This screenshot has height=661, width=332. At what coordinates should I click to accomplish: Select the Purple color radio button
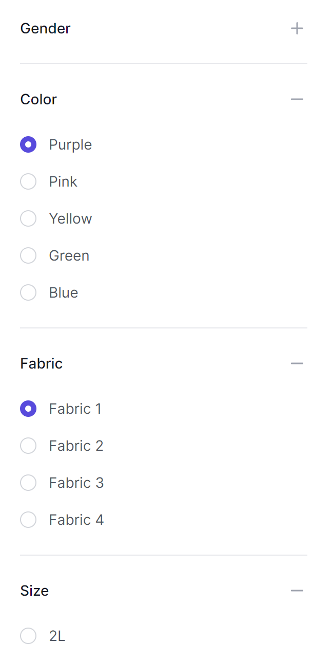pos(28,145)
